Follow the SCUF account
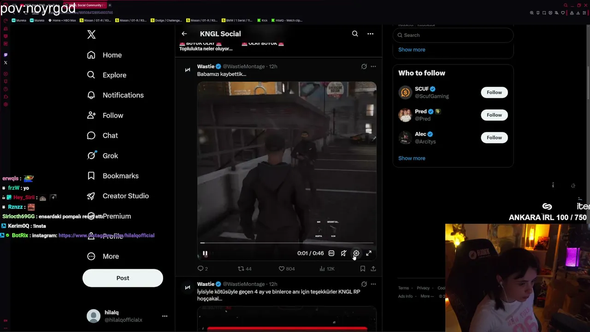 click(x=494, y=92)
